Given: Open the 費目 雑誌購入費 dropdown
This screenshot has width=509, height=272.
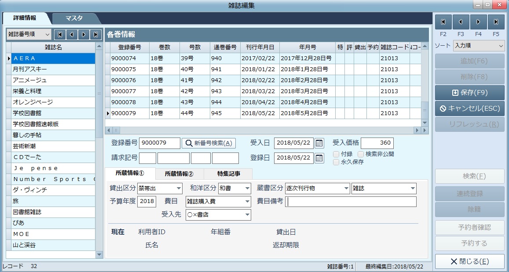Looking at the screenshot, I should click(x=247, y=202).
